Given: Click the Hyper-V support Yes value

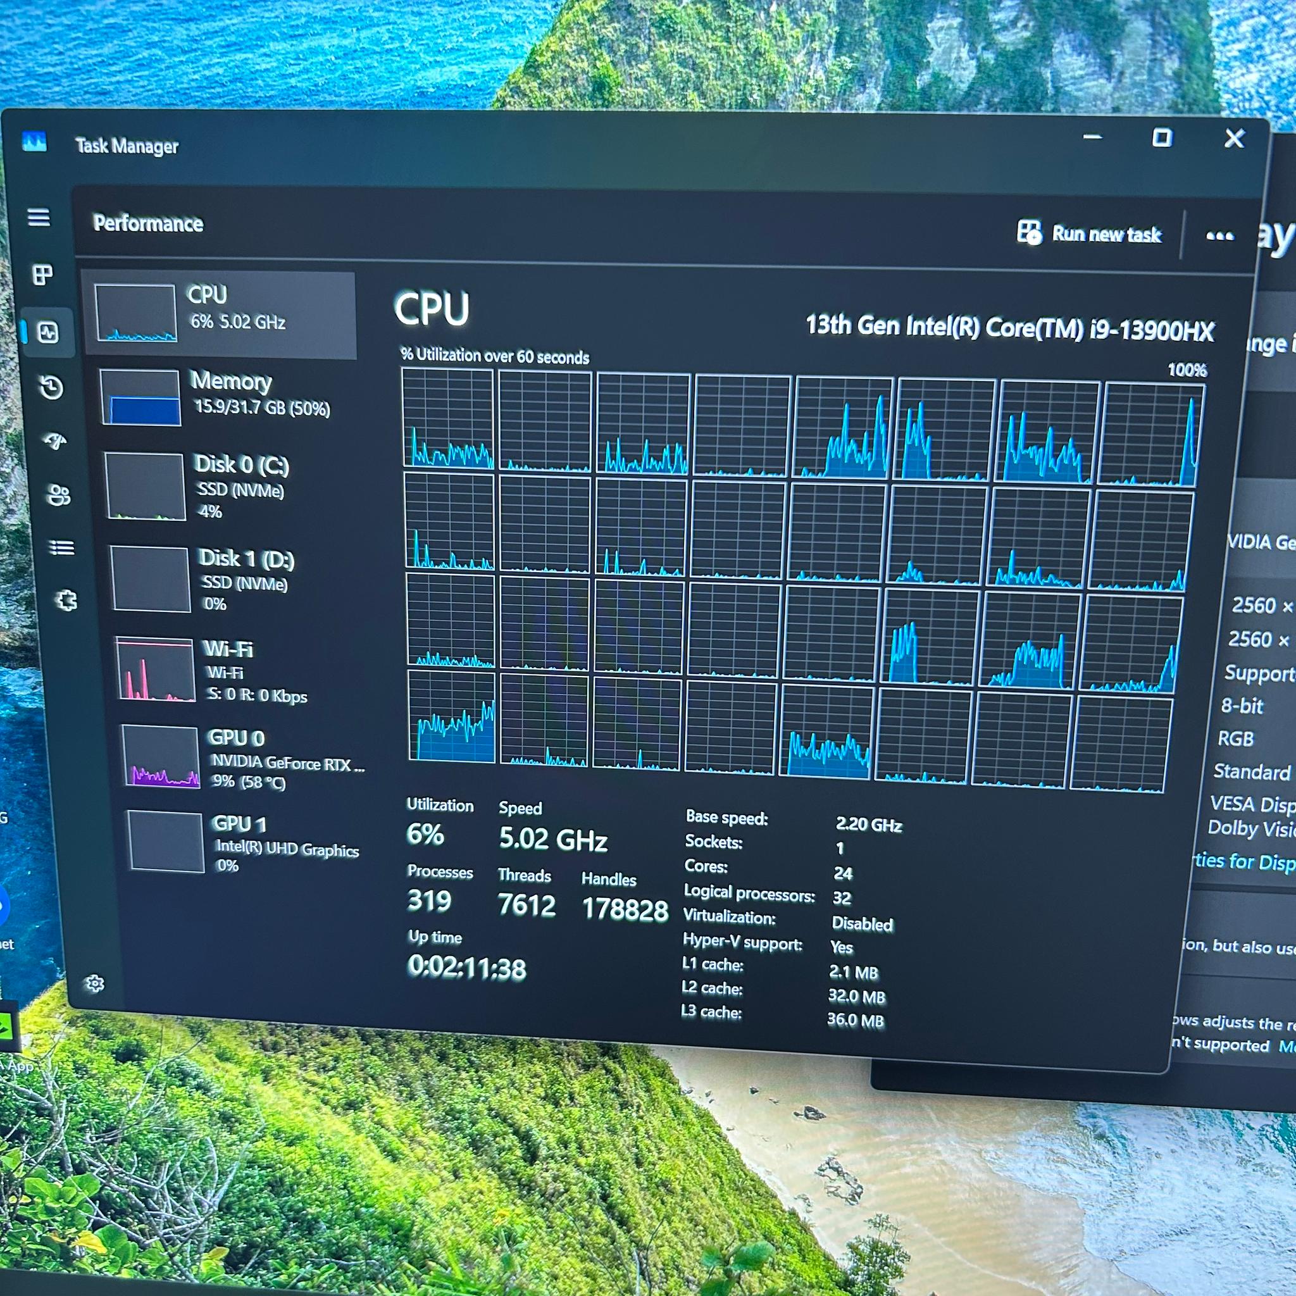Looking at the screenshot, I should click(x=842, y=947).
